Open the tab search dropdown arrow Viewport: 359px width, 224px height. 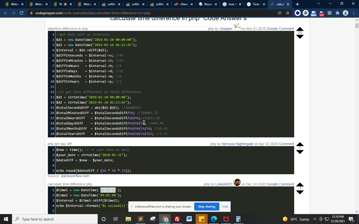(x=319, y=4)
